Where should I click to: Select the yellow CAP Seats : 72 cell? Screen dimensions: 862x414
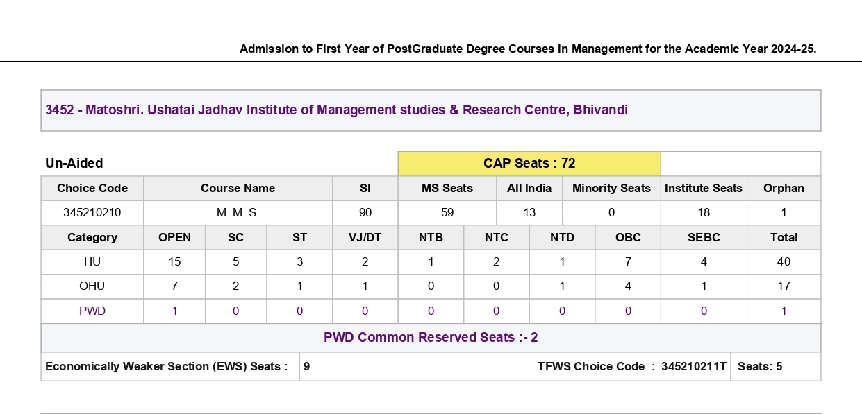click(x=529, y=164)
